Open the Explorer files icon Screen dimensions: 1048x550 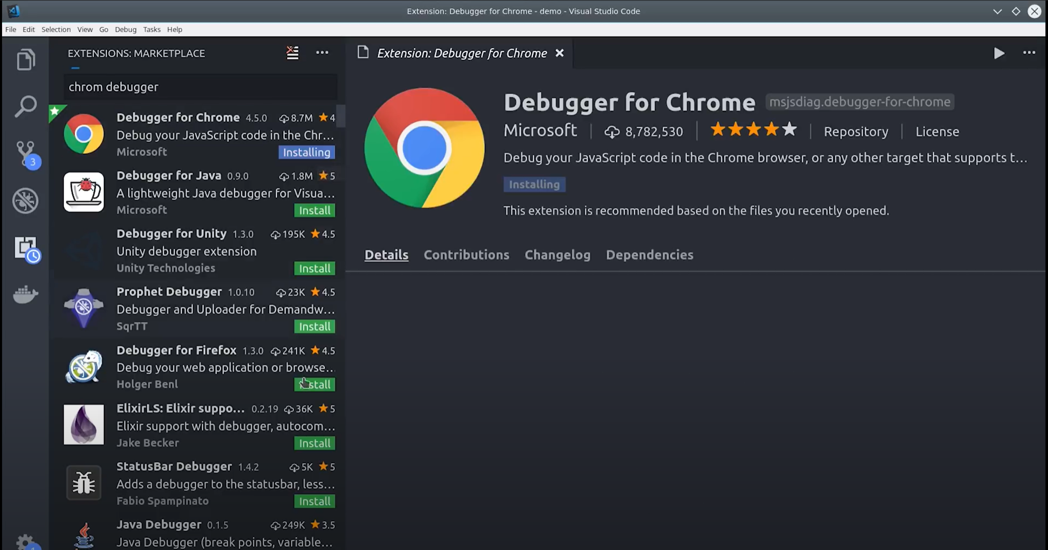coord(26,60)
